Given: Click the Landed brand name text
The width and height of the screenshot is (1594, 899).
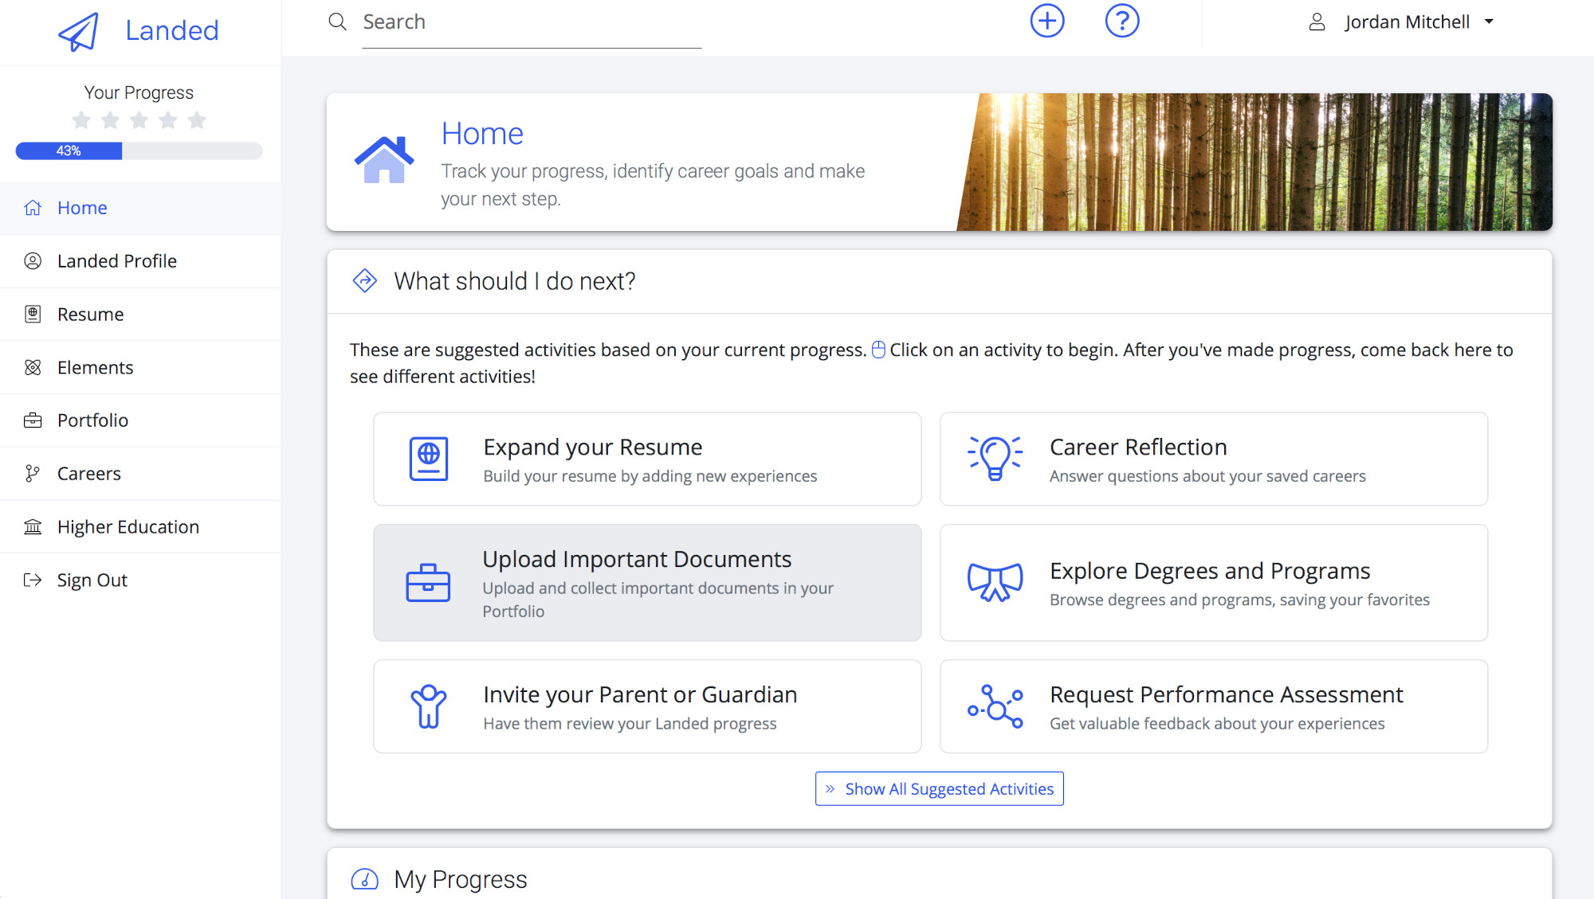Looking at the screenshot, I should pyautogui.click(x=171, y=31).
